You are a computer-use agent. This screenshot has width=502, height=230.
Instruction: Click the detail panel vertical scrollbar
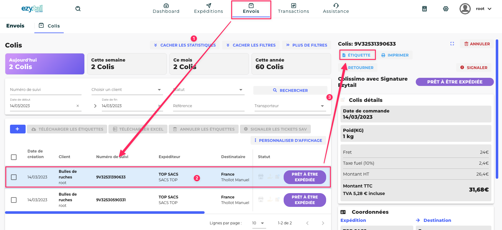[x=497, y=109]
